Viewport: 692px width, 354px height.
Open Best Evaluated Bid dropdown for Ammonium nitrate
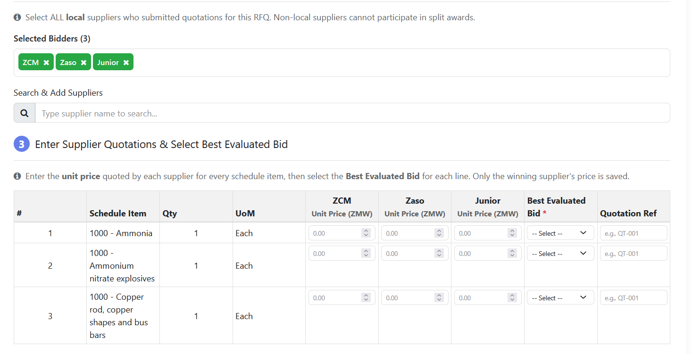point(560,254)
